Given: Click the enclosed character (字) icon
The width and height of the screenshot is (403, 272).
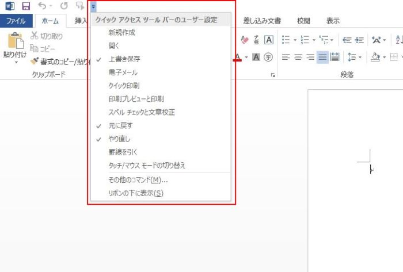Looking at the screenshot, I should (268, 57).
